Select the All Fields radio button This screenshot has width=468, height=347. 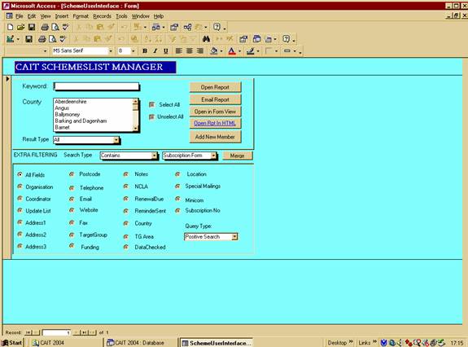tap(20, 174)
